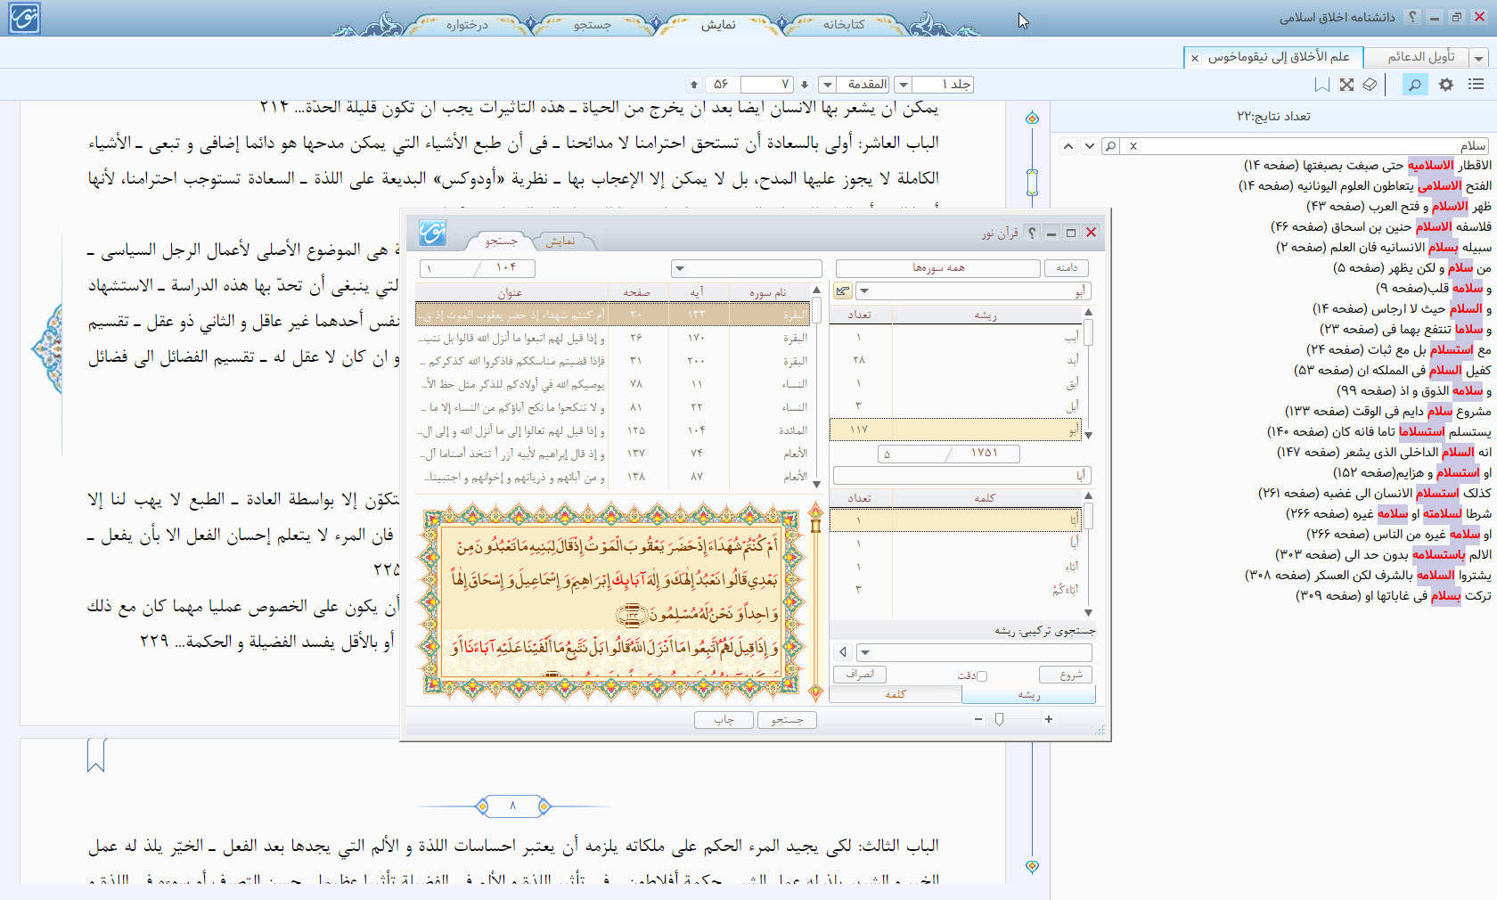Select the ریشه bottom tab

coord(1029,694)
